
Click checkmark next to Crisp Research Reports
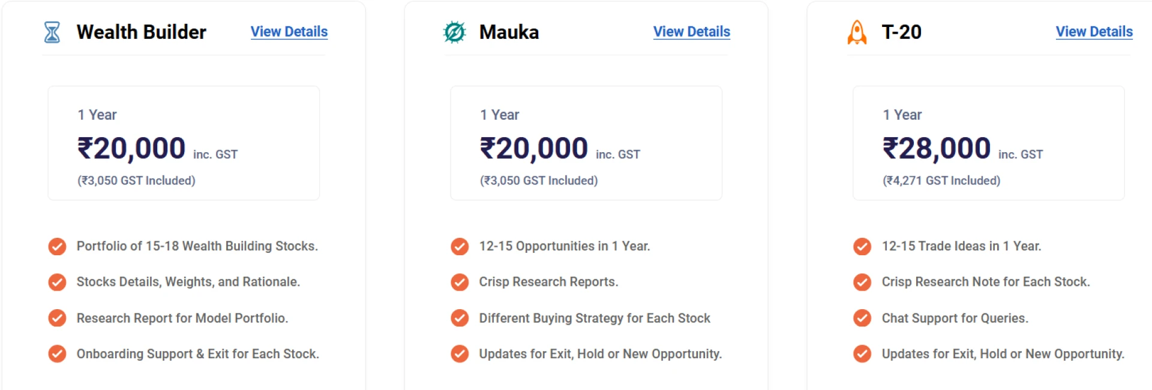(460, 282)
